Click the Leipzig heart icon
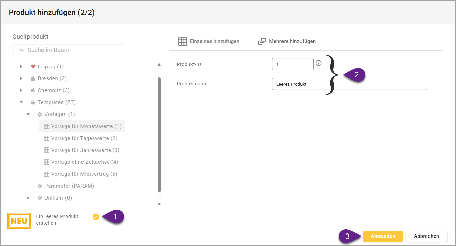456x246 pixels. 33,67
